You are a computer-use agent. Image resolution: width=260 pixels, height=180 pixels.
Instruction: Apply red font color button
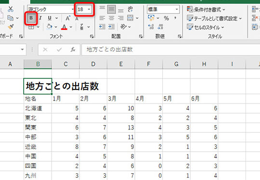(x=64, y=27)
